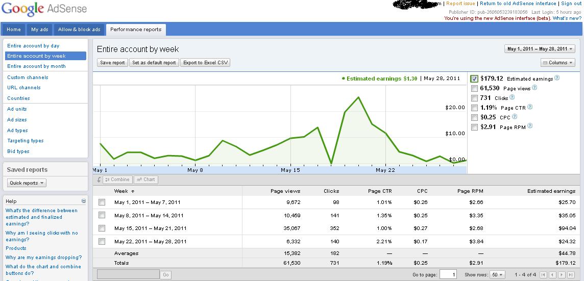Open Why are my earnings dropping? help link
584x281 pixels.
click(43, 258)
